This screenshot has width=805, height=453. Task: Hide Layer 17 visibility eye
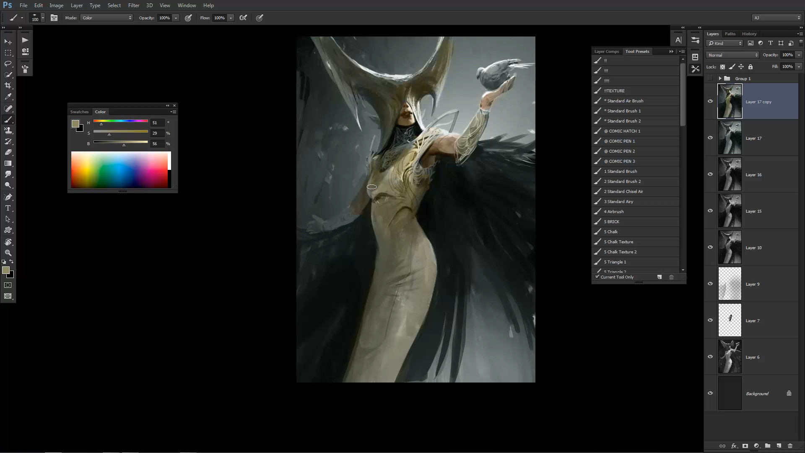710,138
